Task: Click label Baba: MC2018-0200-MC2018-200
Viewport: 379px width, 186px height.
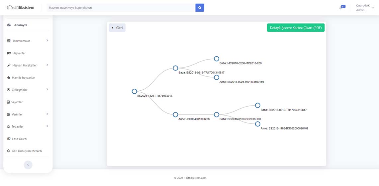Action: pyautogui.click(x=240, y=63)
